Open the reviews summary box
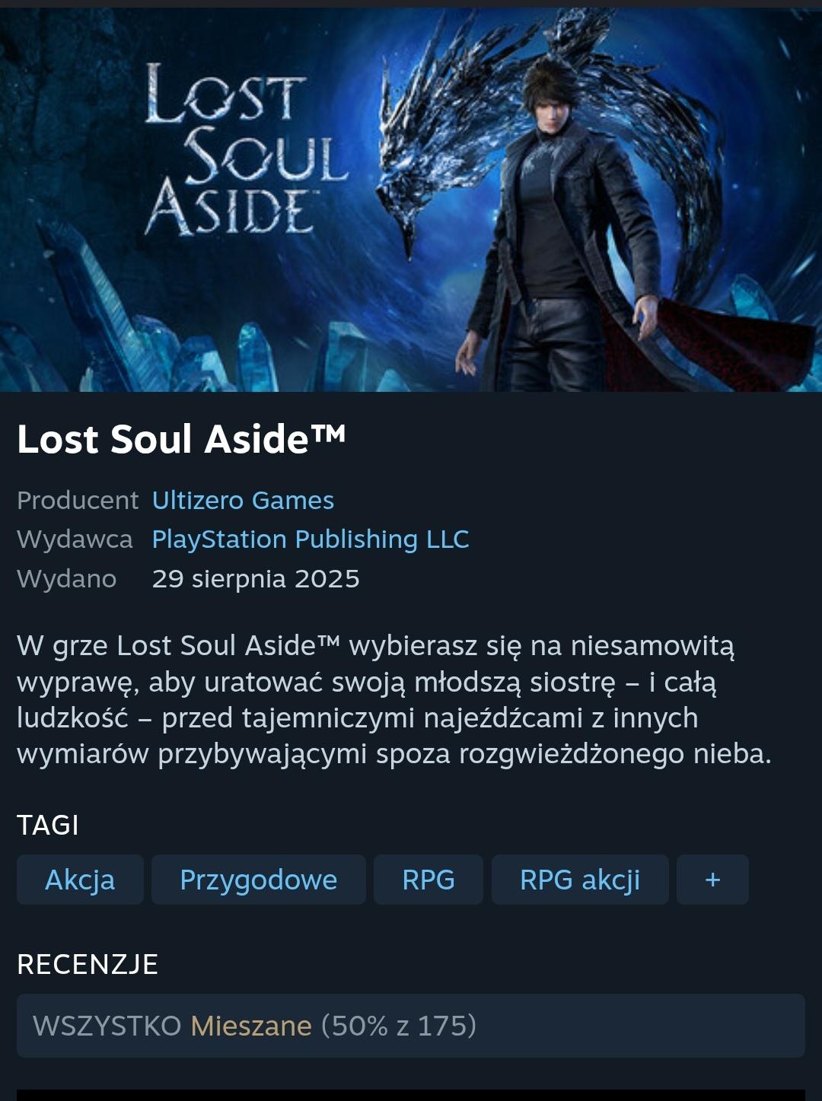The height and width of the screenshot is (1101, 822). click(x=411, y=1026)
